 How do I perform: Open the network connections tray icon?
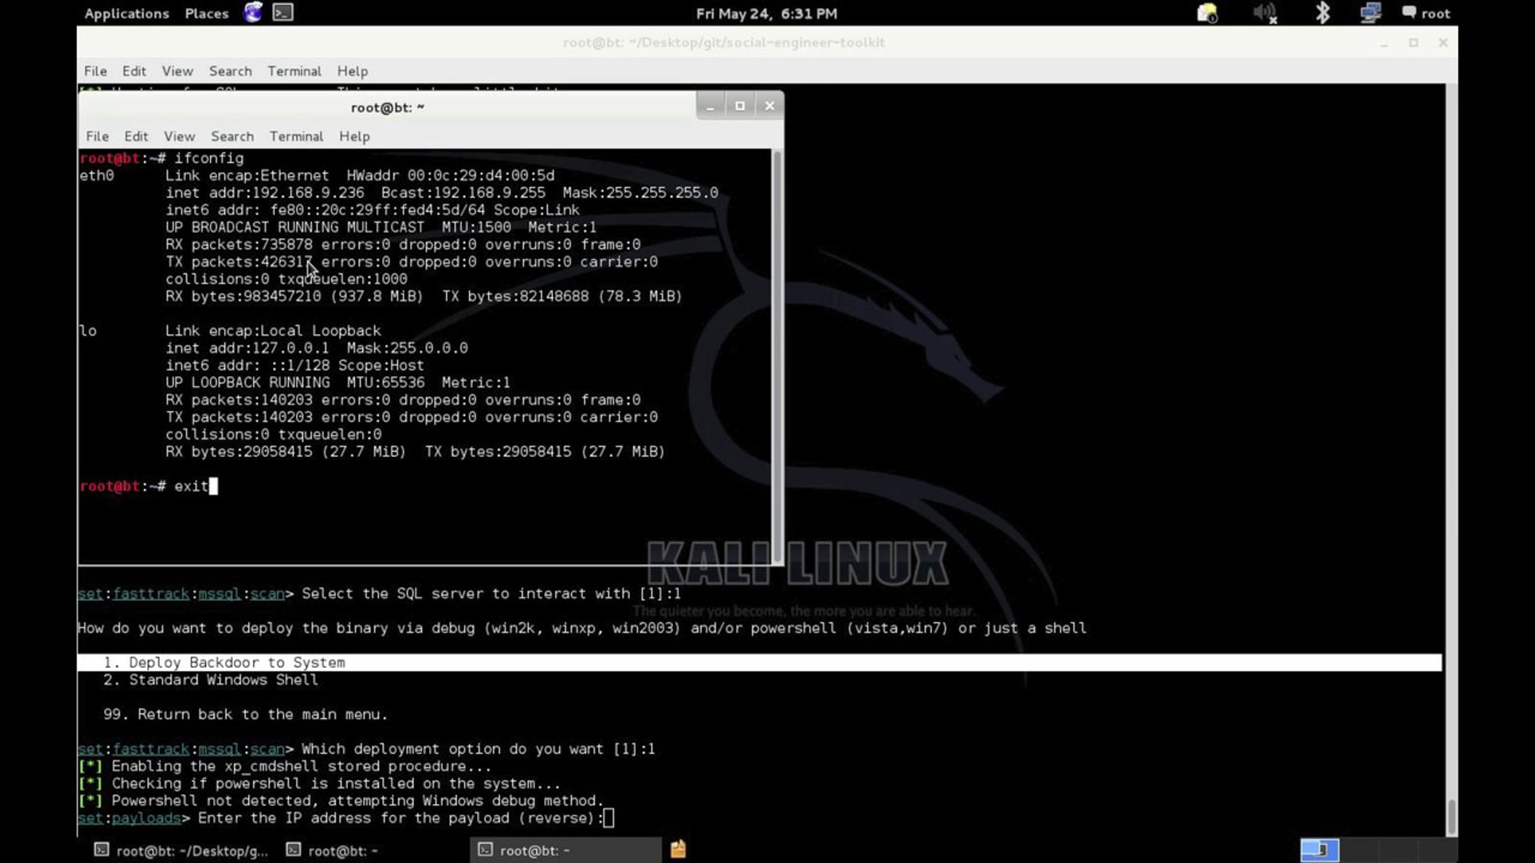[x=1370, y=13]
